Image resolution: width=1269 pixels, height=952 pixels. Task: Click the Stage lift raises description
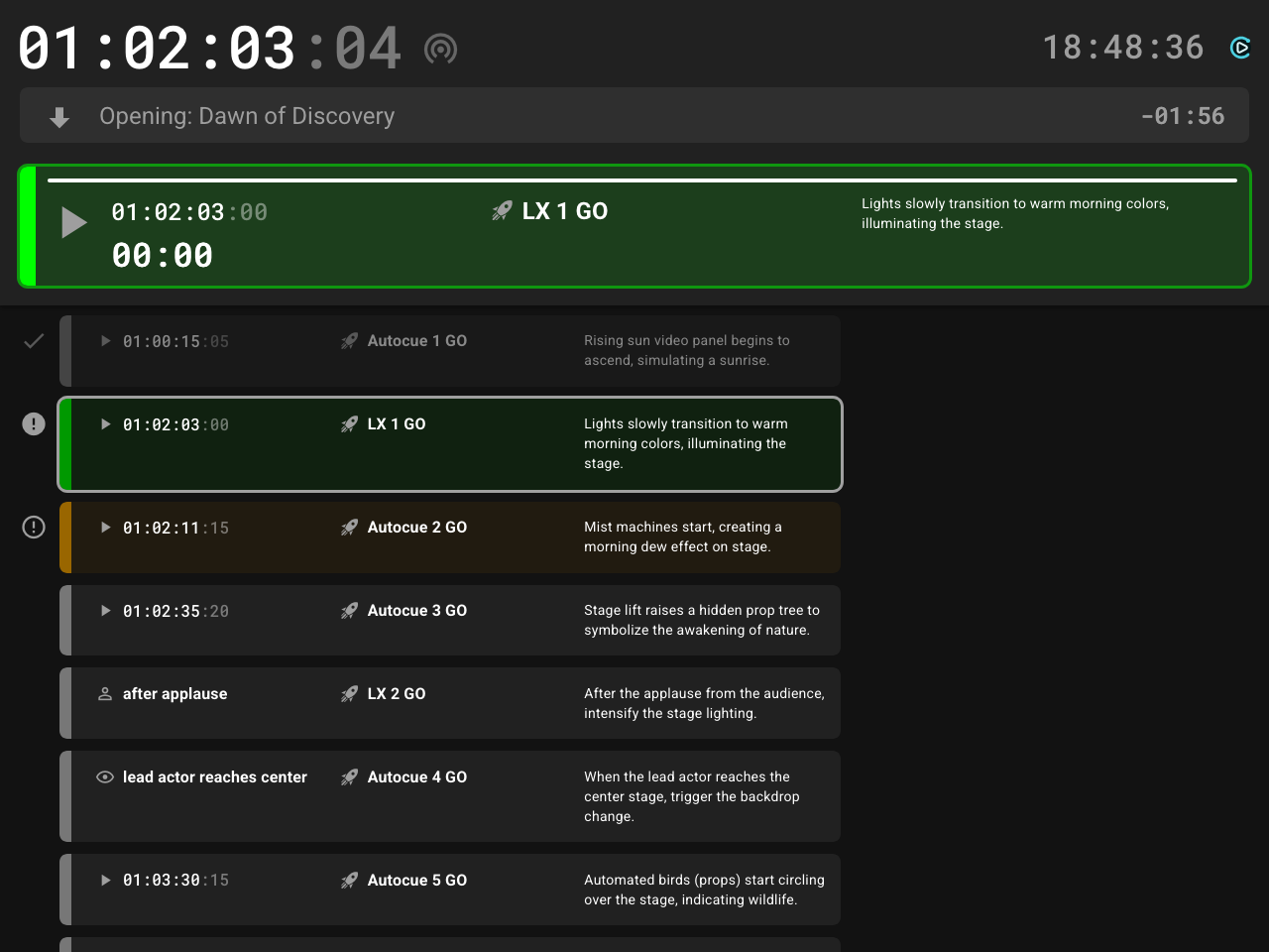coord(702,620)
